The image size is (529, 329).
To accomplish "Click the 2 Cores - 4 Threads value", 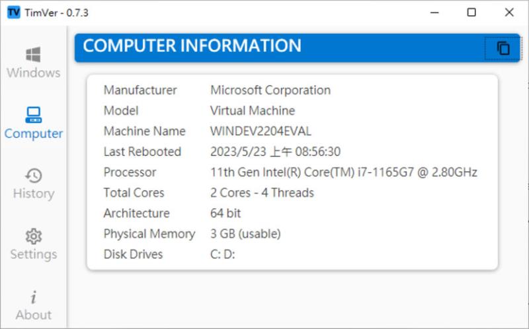I will 262,193.
